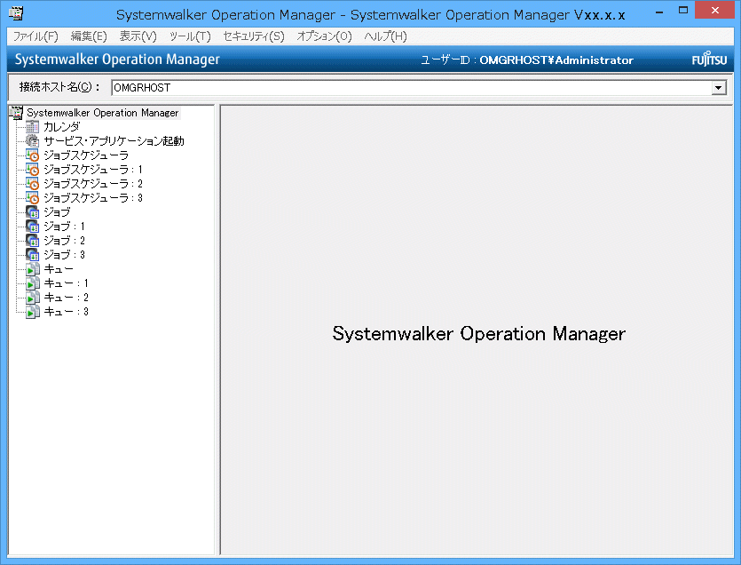Click the unnumbered ジョブ icon
741x565 pixels.
coord(32,212)
